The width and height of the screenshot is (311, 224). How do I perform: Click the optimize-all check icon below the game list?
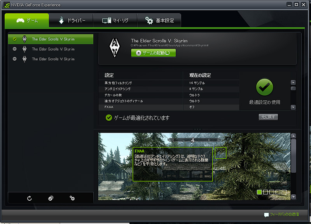coord(51,198)
